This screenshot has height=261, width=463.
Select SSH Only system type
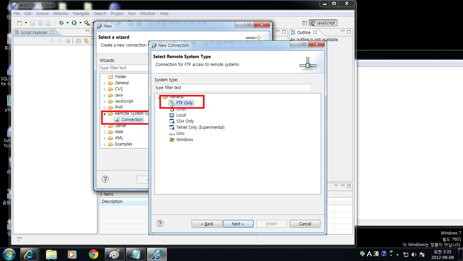[185, 121]
